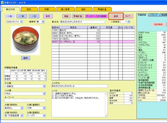Open the 設定 tab
Image resolution: width=167 pixels, height=123 pixels.
[x=29, y=9]
